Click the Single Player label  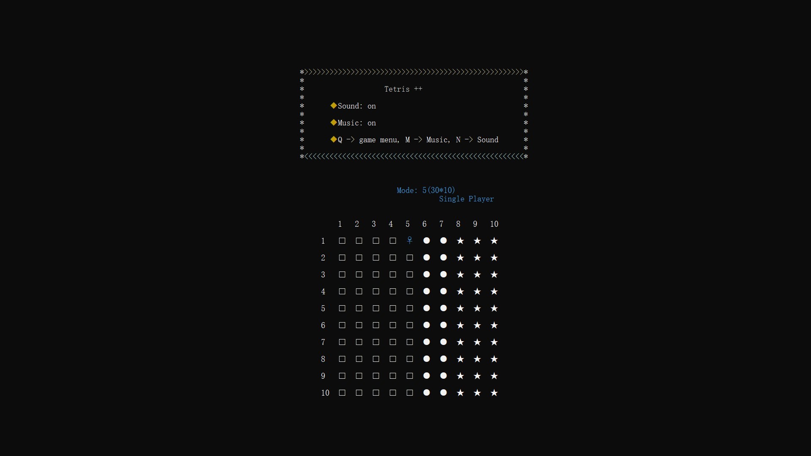466,199
